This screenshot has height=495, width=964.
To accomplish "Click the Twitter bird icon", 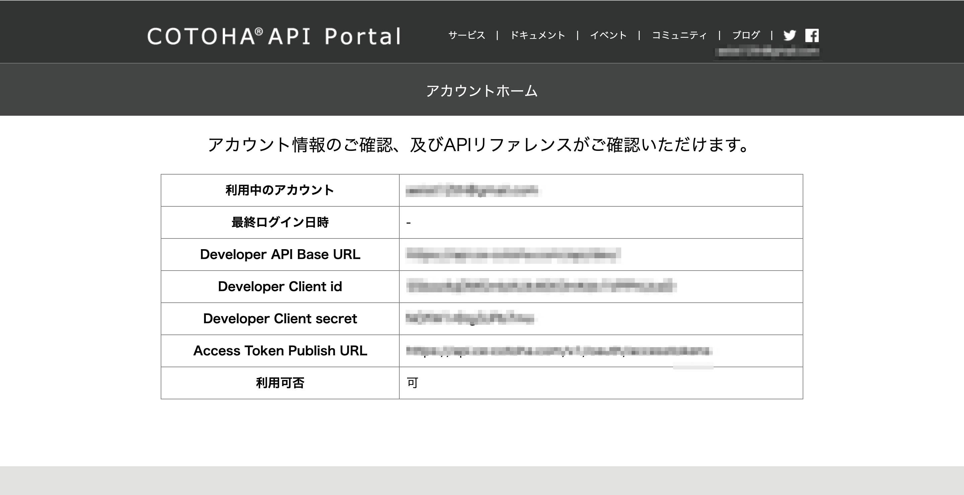I will 789,35.
